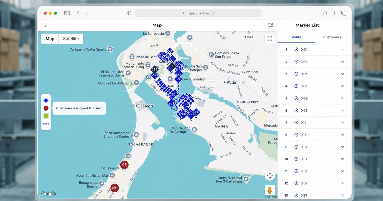Click the Club Náutico De Cartagena pin
Screen dimensions: 383x201
[x=194, y=130]
